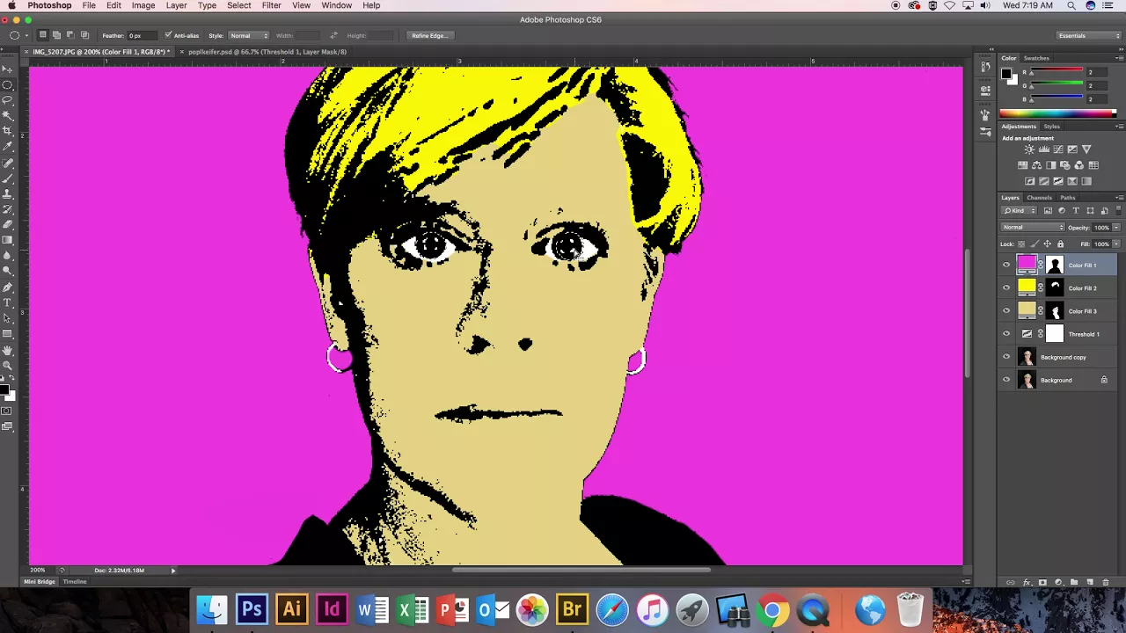Click the Refine Edge button

[429, 35]
